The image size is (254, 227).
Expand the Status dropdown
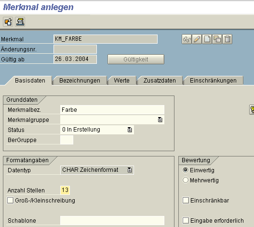point(130,130)
